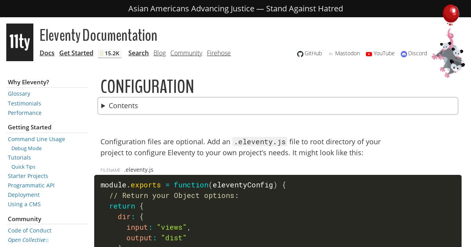Open the Mastodon icon link
This screenshot has height=247, width=471.
pos(331,54)
